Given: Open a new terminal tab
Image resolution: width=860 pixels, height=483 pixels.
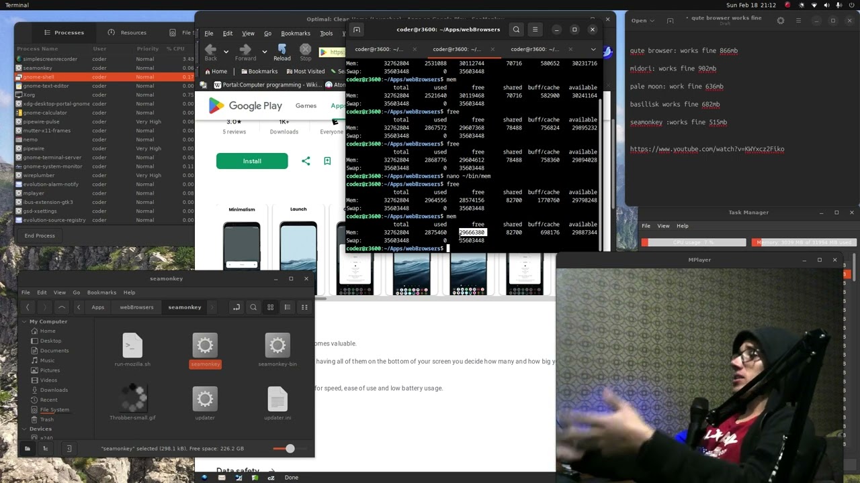Looking at the screenshot, I should coord(357,30).
